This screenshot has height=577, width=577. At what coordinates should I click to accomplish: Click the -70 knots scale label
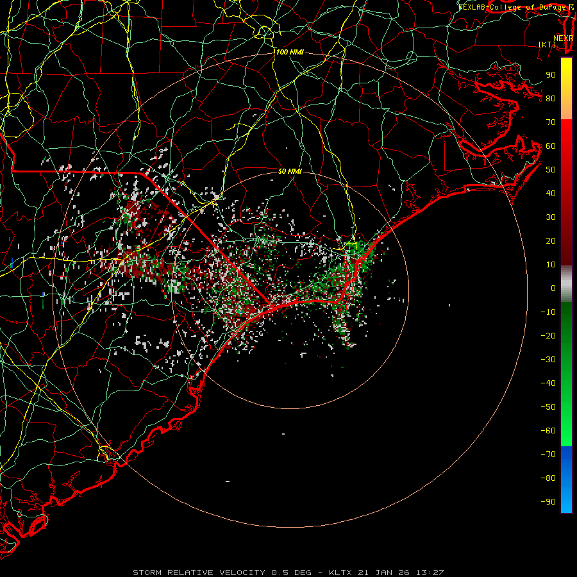(x=548, y=455)
